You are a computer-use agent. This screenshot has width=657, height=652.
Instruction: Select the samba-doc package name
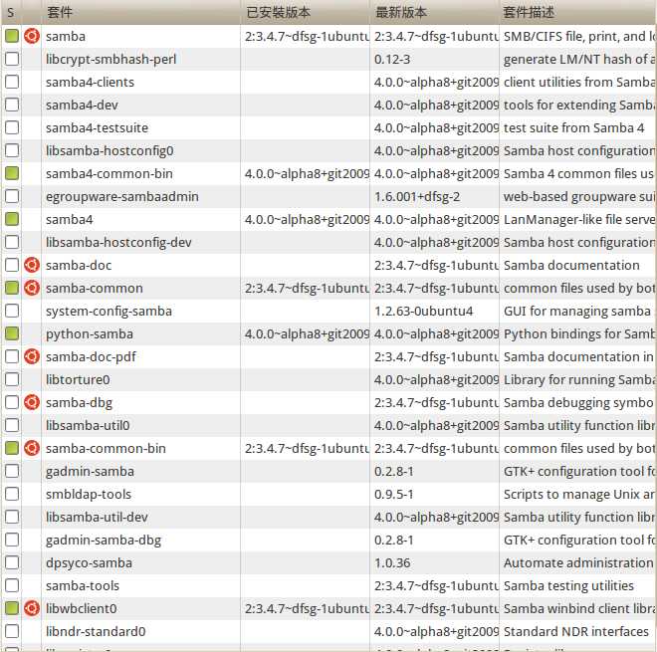[x=79, y=265]
